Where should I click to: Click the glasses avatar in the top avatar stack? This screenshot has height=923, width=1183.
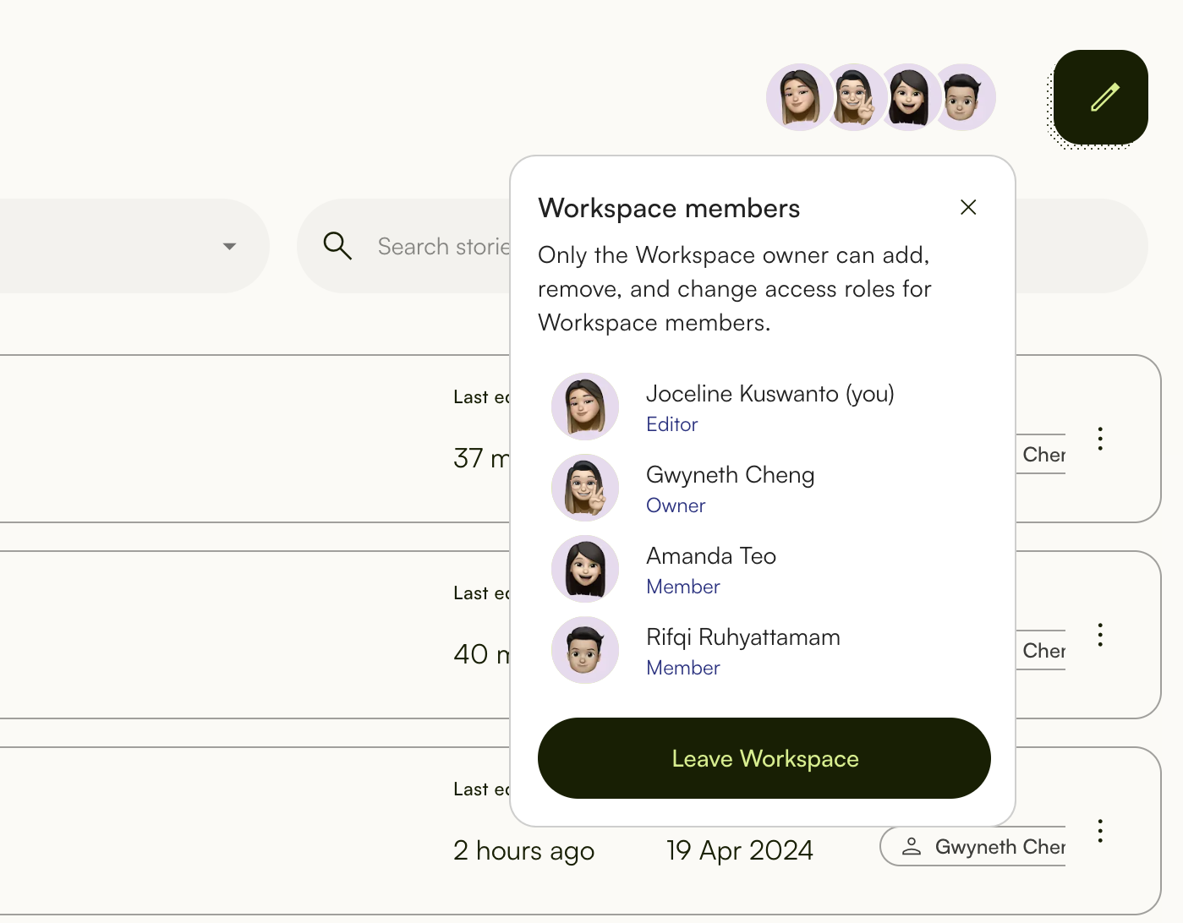[x=854, y=97]
